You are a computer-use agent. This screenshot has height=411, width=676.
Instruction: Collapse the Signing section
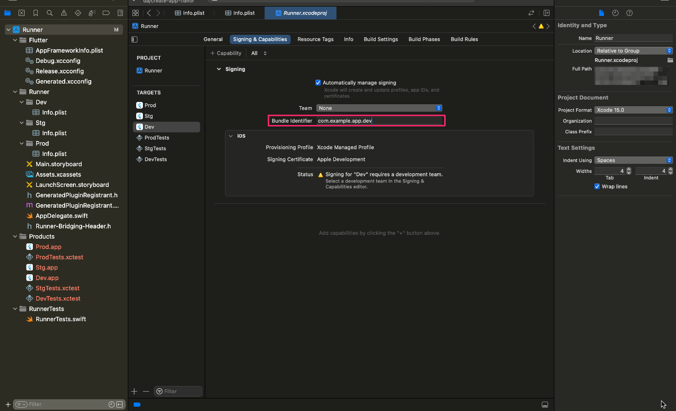point(219,69)
